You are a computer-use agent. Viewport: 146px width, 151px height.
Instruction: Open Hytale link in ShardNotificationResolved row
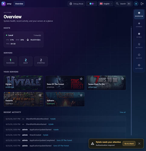[x=53, y=119]
